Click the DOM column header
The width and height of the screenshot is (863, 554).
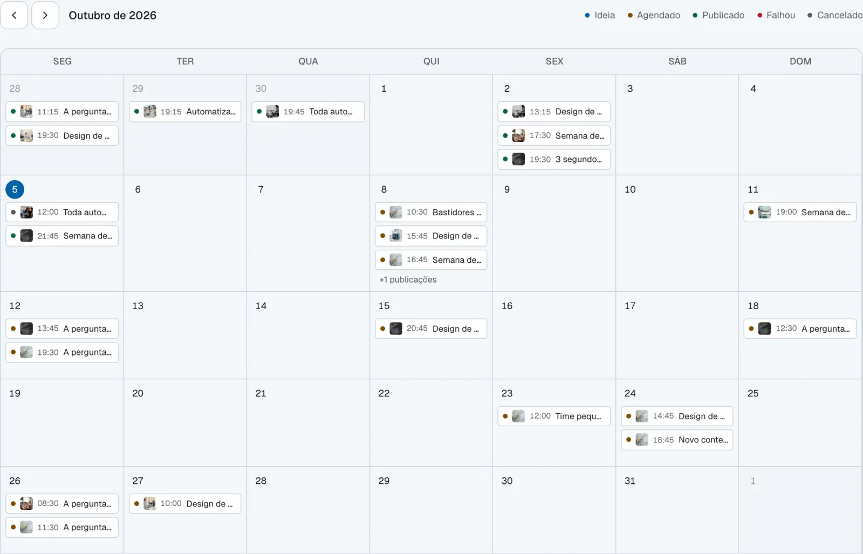pyautogui.click(x=800, y=61)
